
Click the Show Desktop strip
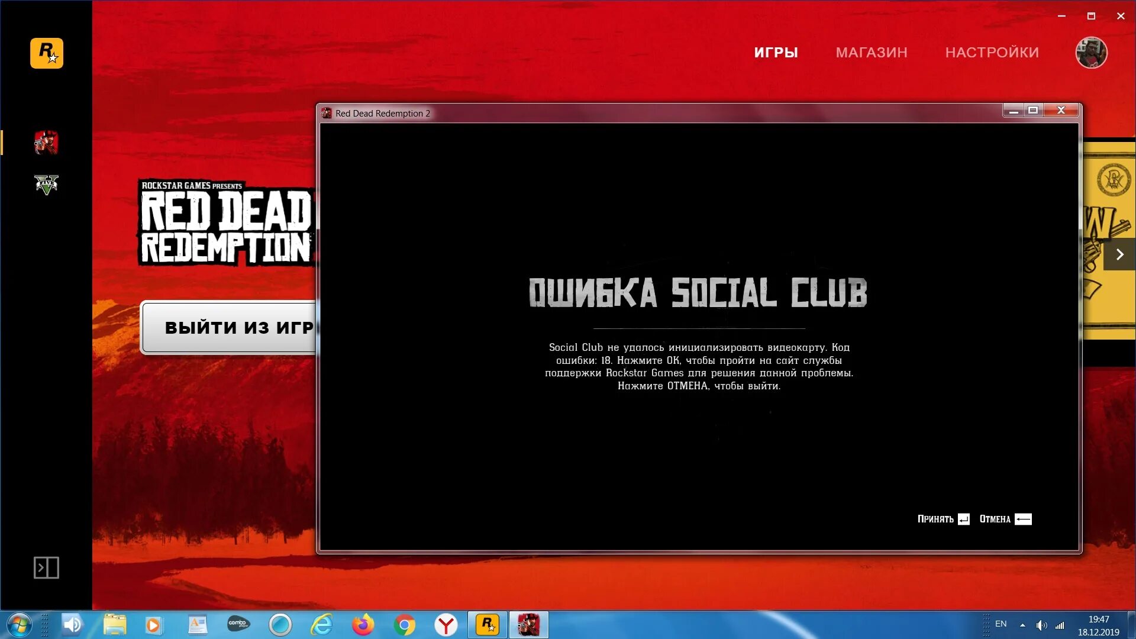(x=1131, y=625)
